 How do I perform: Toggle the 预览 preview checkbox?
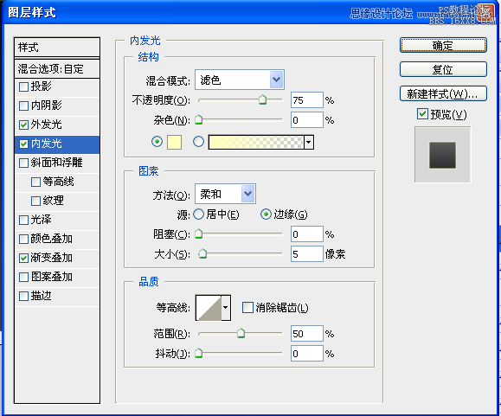(x=422, y=114)
